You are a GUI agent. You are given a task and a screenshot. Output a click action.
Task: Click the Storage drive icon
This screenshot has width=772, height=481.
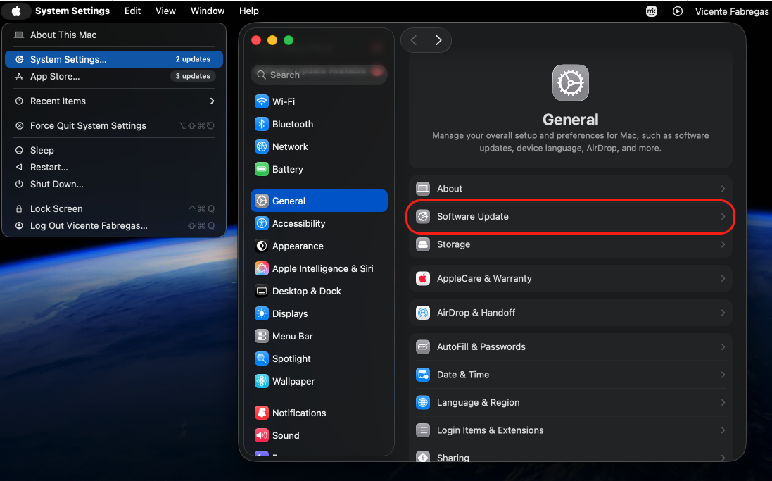click(x=423, y=244)
